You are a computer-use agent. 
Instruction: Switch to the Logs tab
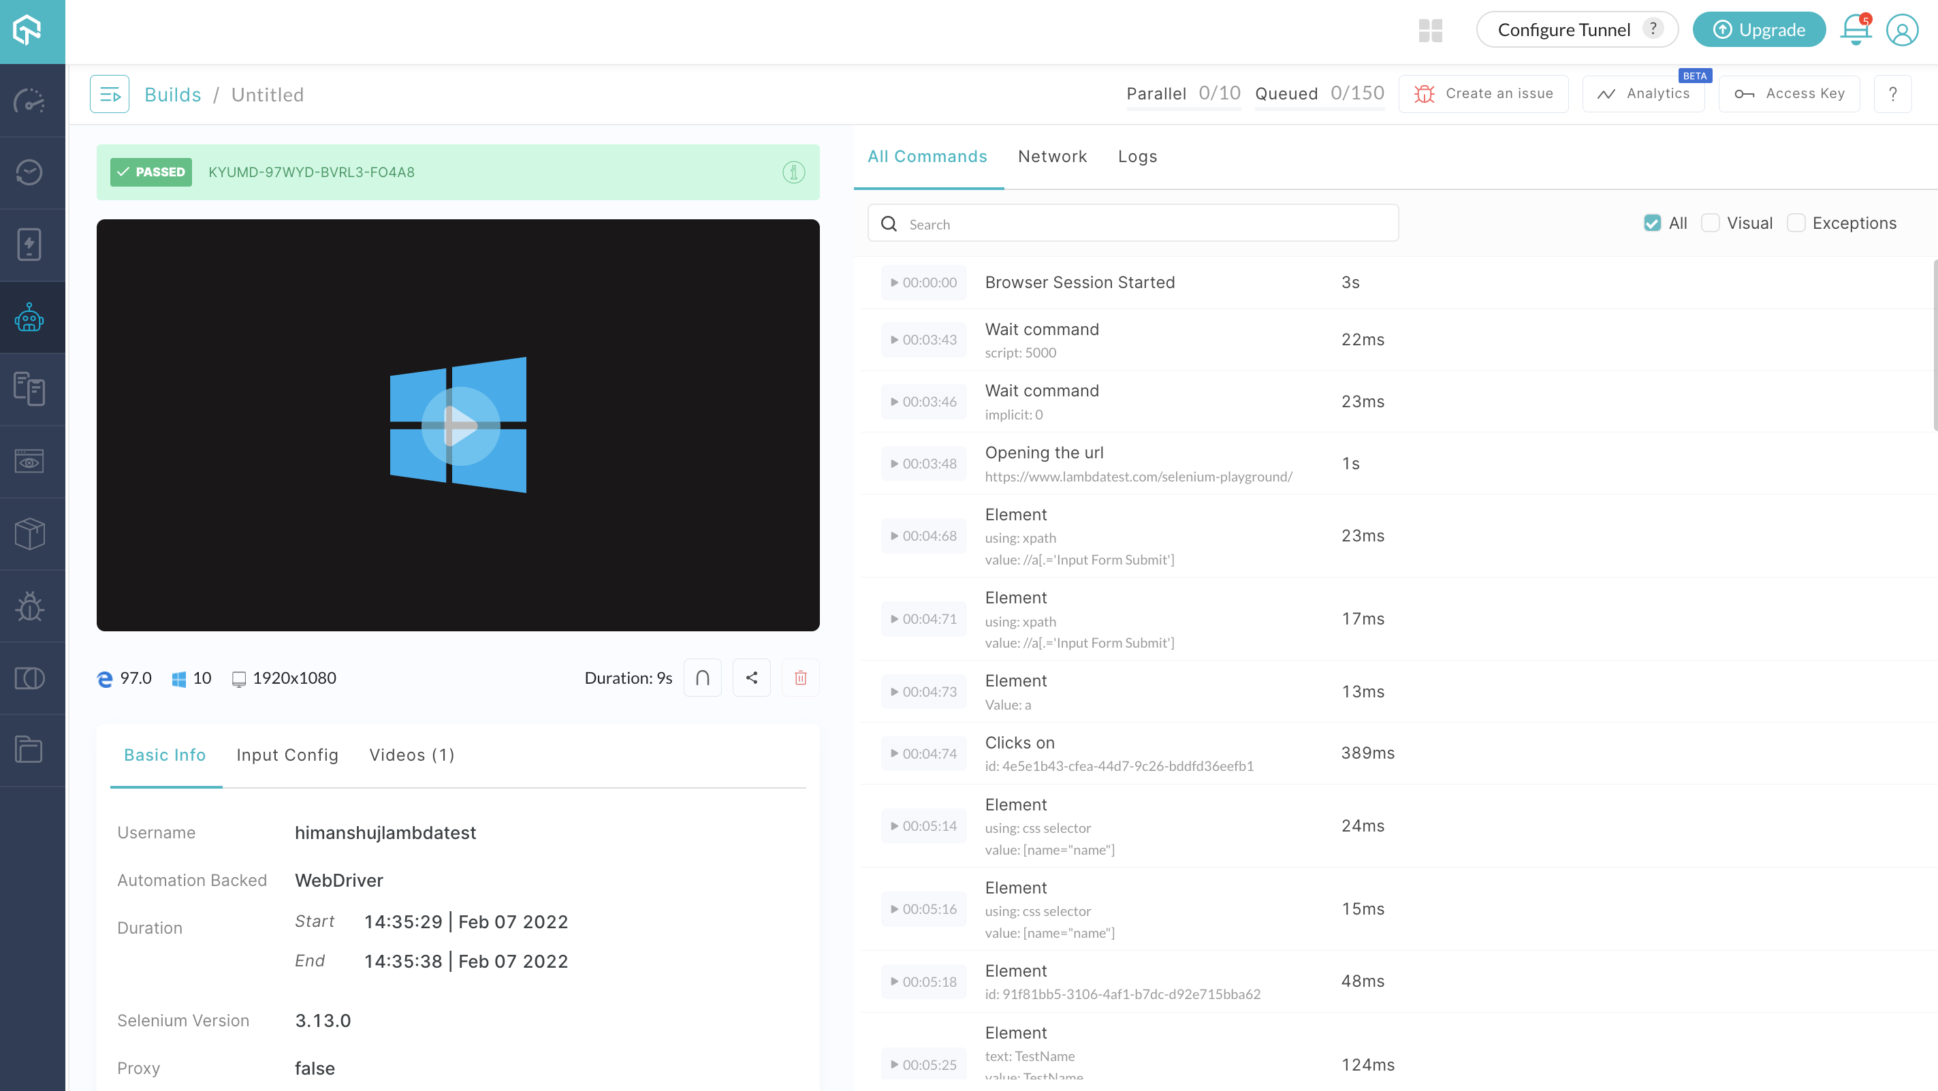1137,157
